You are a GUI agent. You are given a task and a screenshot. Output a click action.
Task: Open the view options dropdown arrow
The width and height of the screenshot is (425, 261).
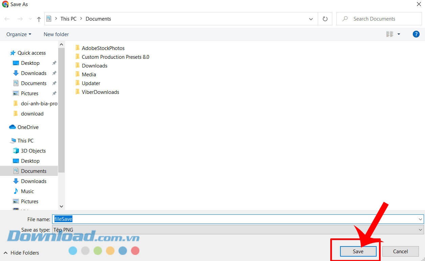coord(399,34)
